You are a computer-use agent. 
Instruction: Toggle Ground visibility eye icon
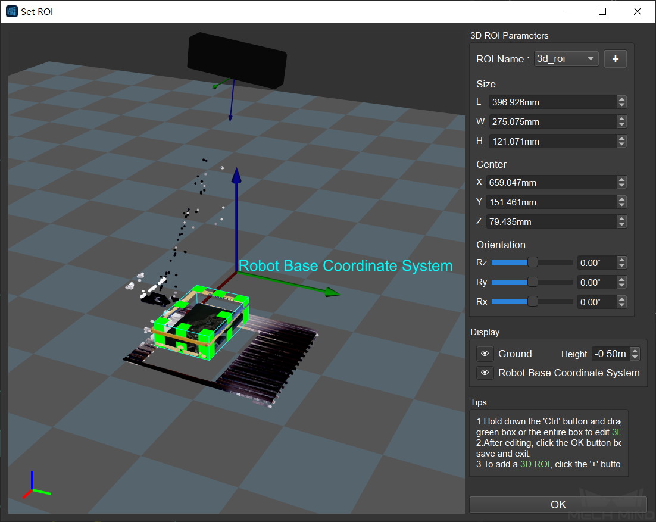(485, 354)
